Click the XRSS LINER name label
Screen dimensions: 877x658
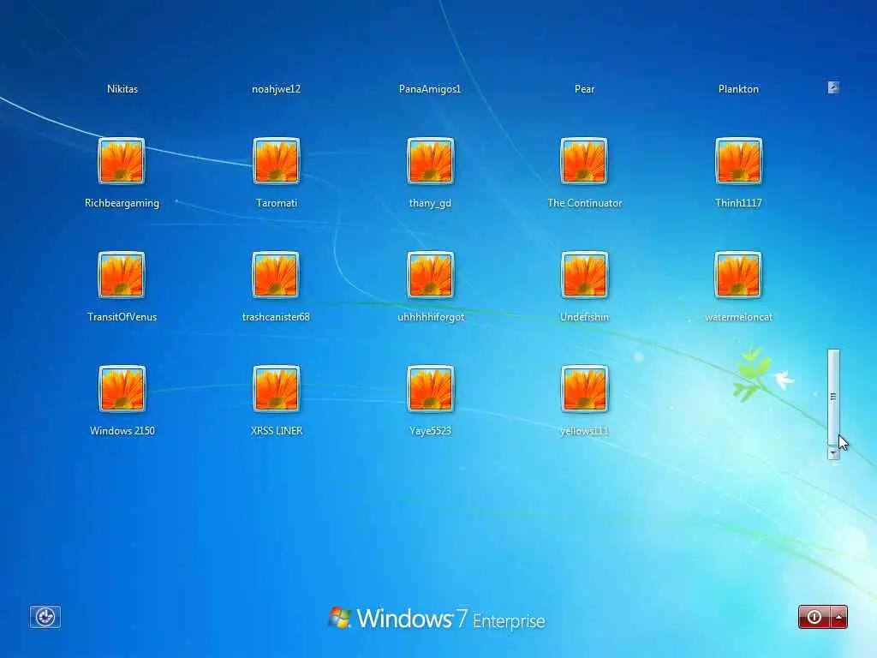pos(277,431)
